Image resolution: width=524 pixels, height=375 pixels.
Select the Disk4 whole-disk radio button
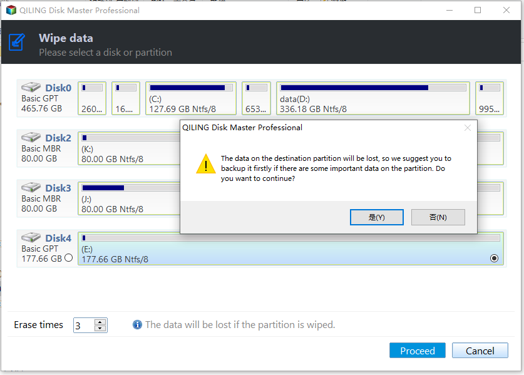[x=68, y=258]
